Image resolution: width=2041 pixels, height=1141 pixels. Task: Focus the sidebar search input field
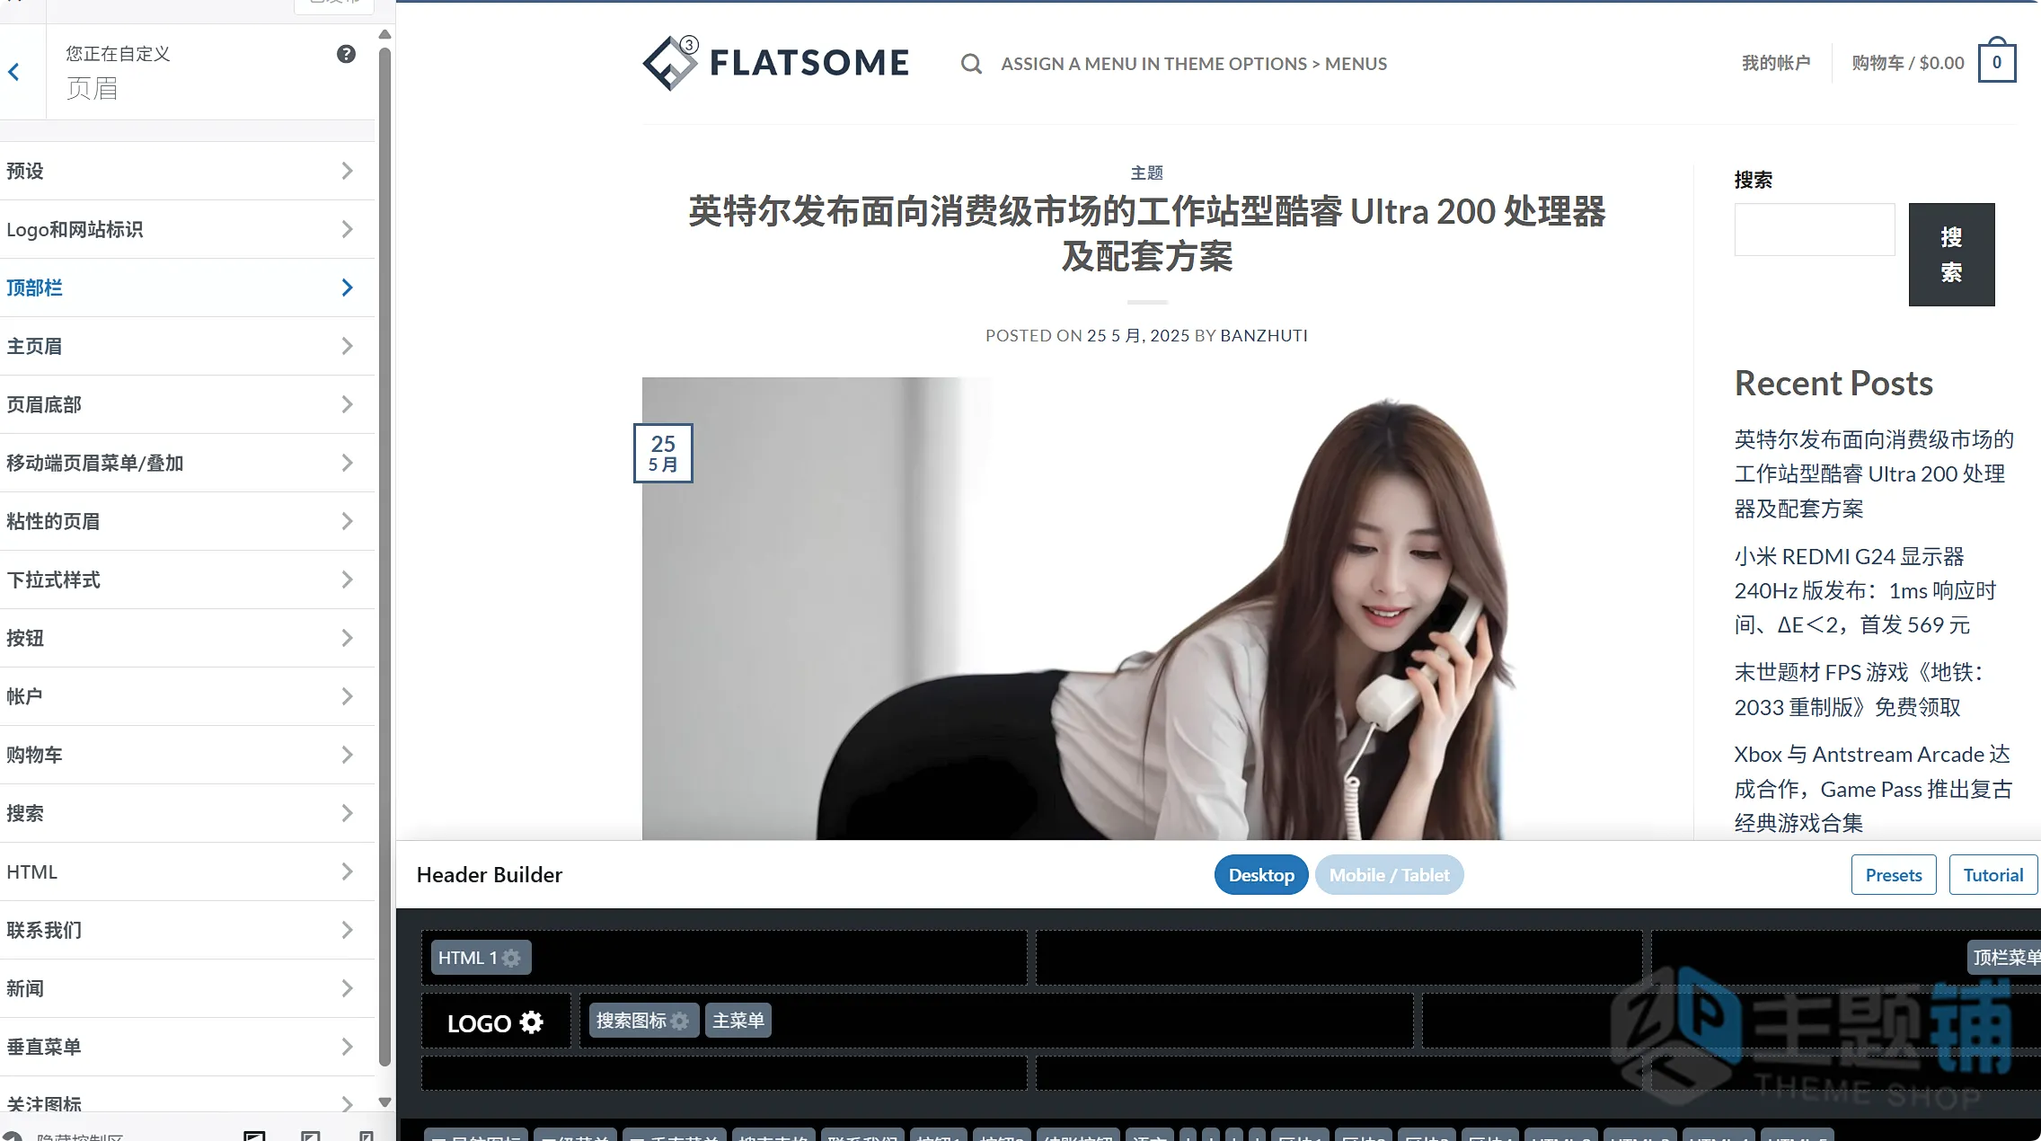(x=1815, y=229)
